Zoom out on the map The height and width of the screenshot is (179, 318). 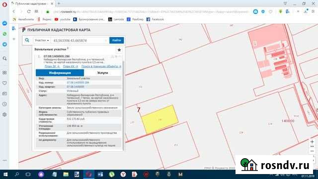coord(312,151)
